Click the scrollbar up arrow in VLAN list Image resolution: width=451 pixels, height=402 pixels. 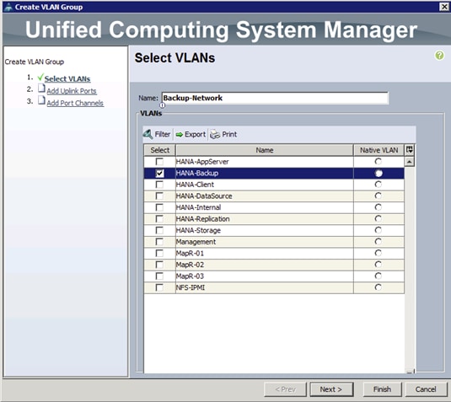410,162
